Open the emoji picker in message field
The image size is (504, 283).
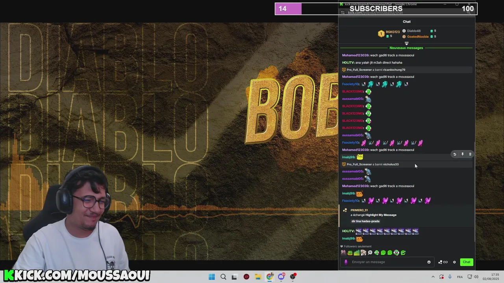[x=429, y=262]
